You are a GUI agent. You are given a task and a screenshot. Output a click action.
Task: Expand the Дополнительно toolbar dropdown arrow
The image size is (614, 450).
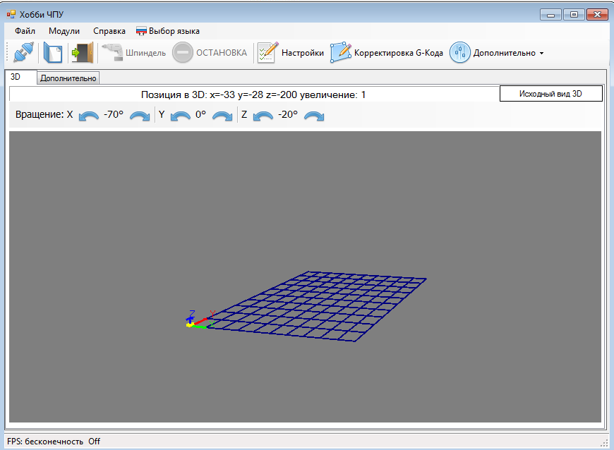click(541, 53)
